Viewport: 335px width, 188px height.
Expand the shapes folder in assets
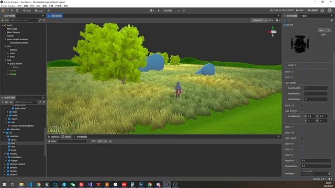(x=6, y=119)
